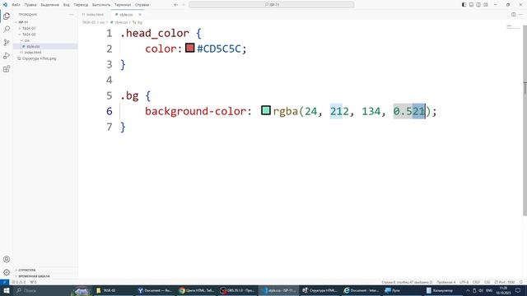Switch to the Chrome taskbar window
The height and width of the screenshot is (296, 527).
[197, 290]
